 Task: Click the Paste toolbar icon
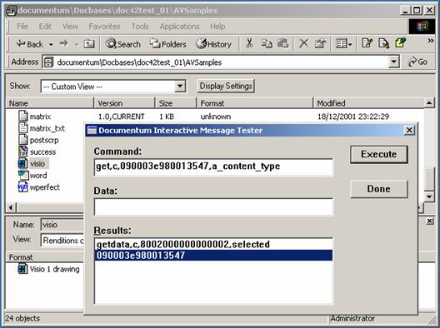[283, 43]
